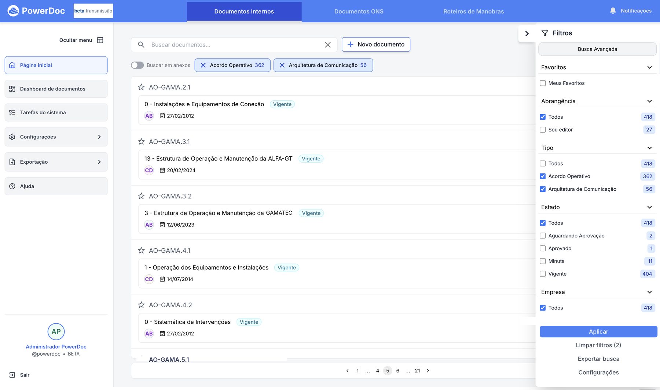Open Busca Avançada

click(597, 49)
